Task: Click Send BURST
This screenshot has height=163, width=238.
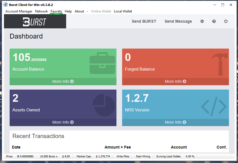Action: 144,21
